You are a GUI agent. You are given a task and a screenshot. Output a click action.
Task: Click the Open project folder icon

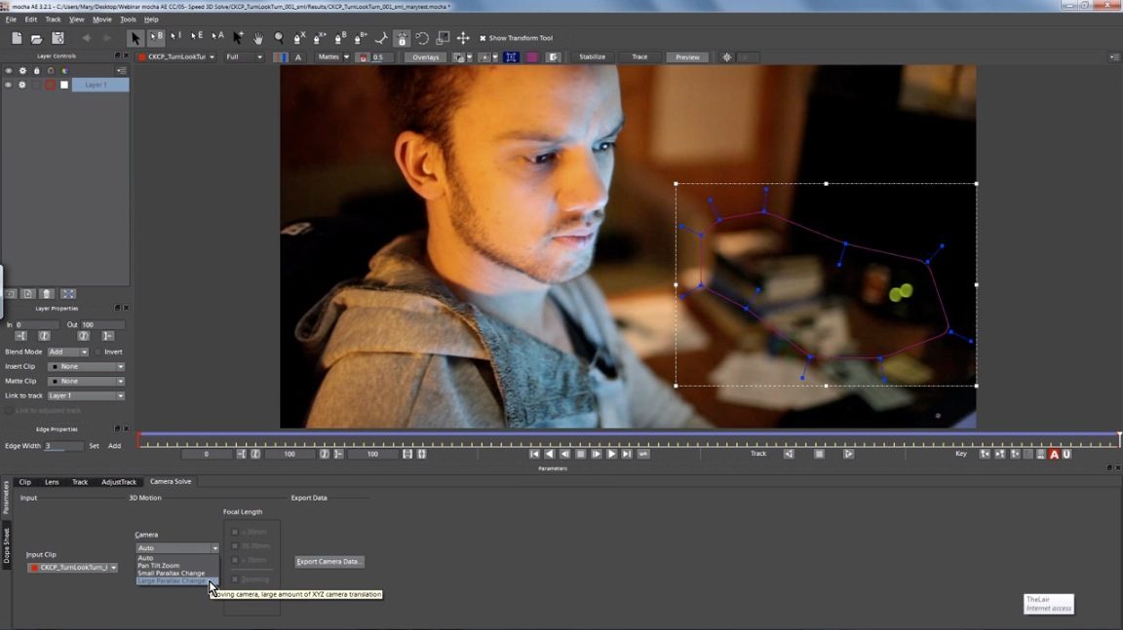coord(37,38)
